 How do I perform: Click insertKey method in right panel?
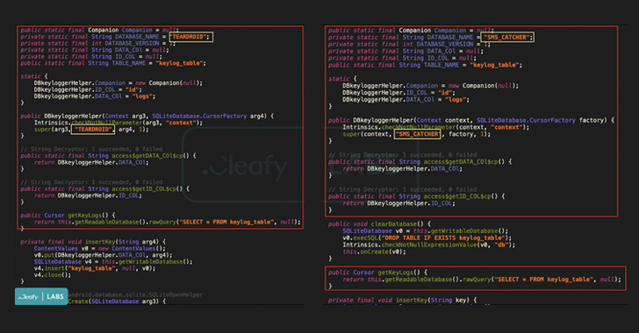[411, 300]
